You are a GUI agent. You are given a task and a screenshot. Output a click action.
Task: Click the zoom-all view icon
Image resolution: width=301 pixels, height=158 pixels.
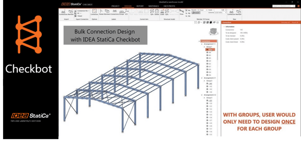[195, 22]
